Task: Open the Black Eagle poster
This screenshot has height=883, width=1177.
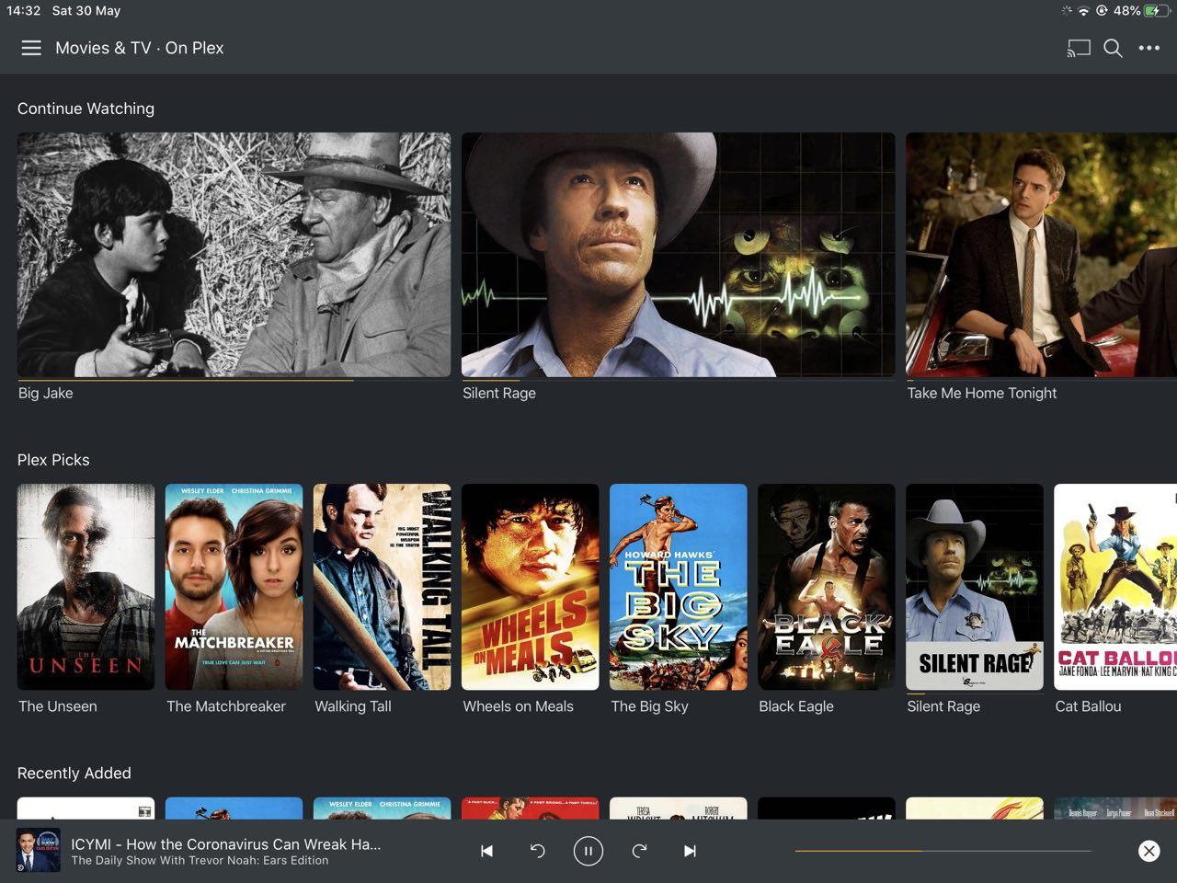Action: [827, 587]
